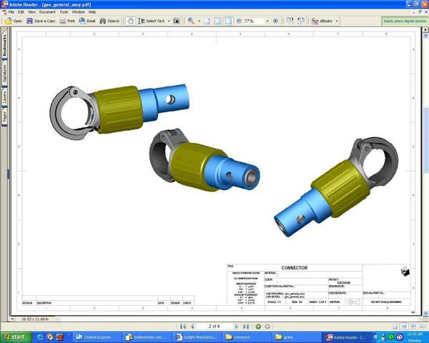Toggle Fit Width view button
The height and width of the screenshot is (343, 429).
[229, 21]
